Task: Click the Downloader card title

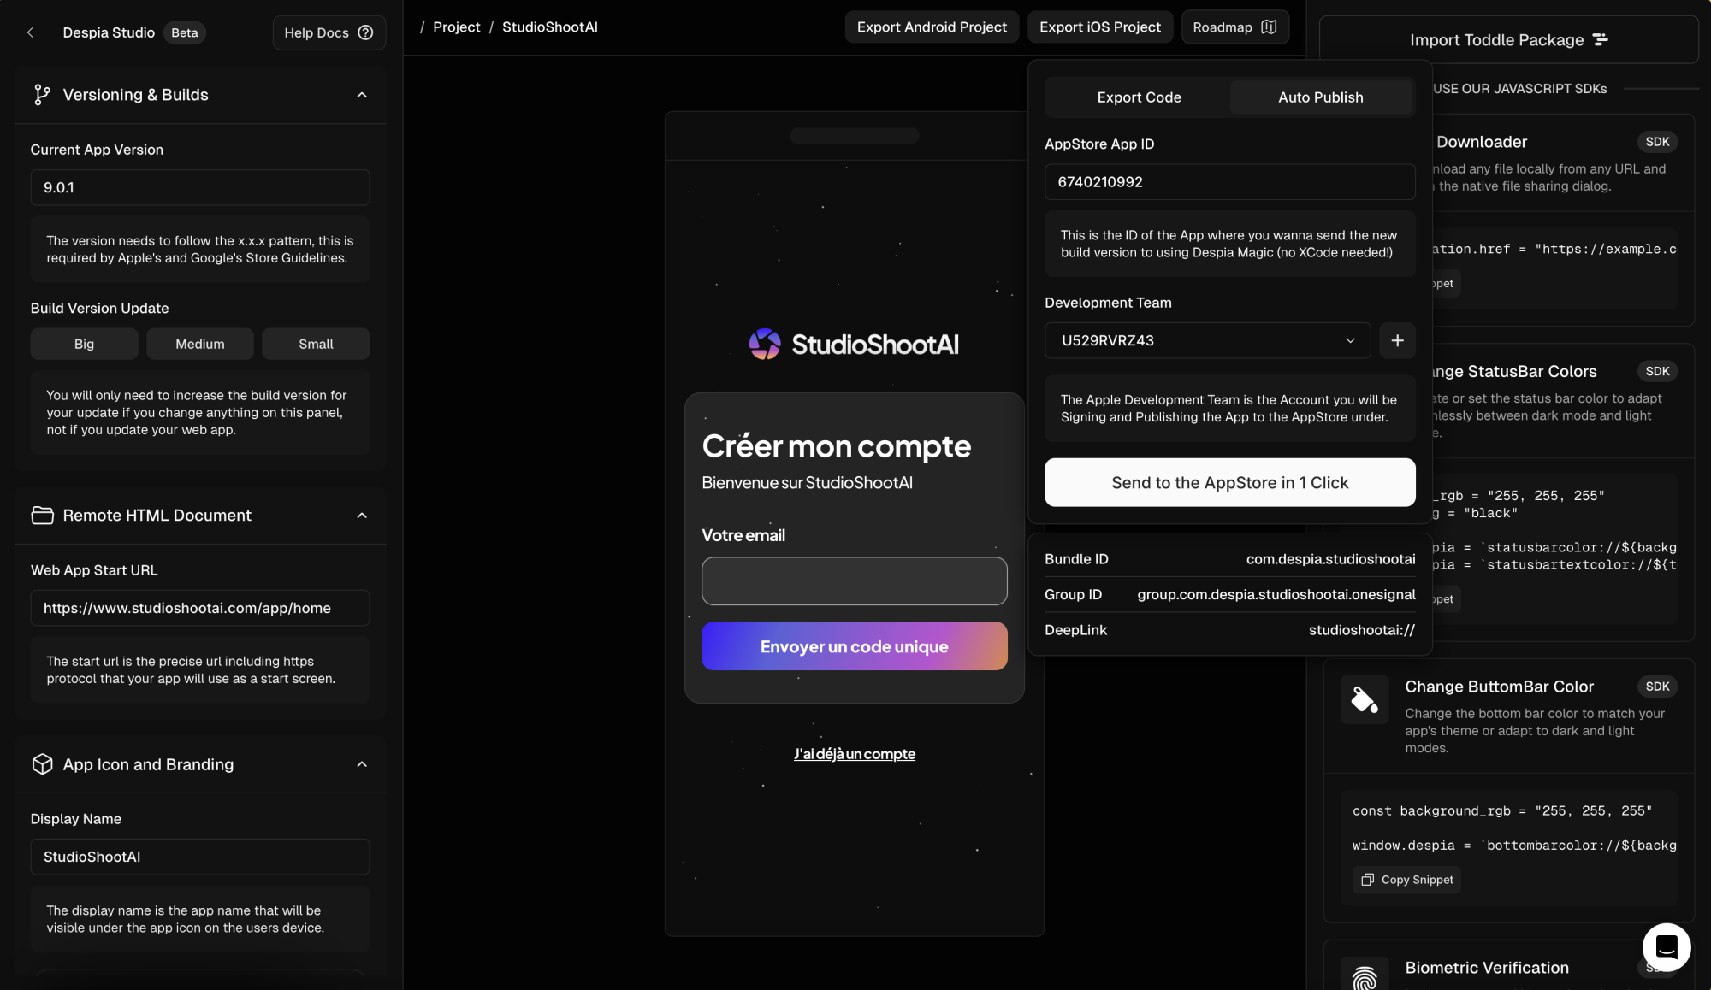Action: click(x=1481, y=142)
